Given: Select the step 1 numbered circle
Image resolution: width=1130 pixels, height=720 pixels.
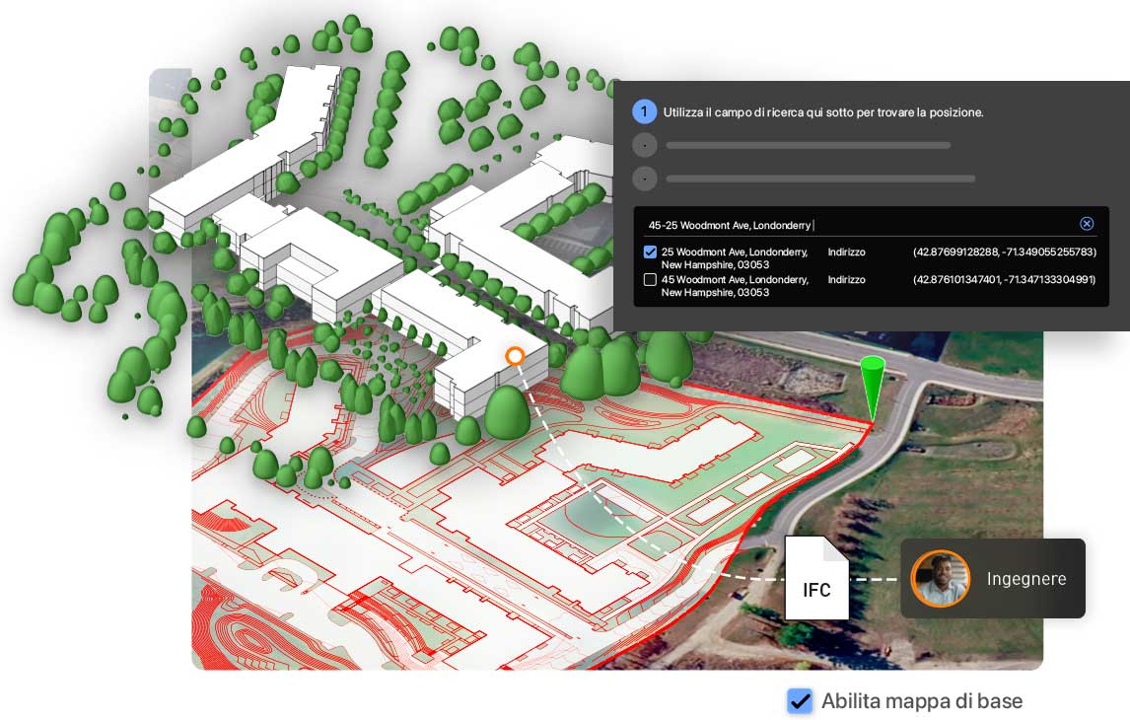Looking at the screenshot, I should pos(644,111).
